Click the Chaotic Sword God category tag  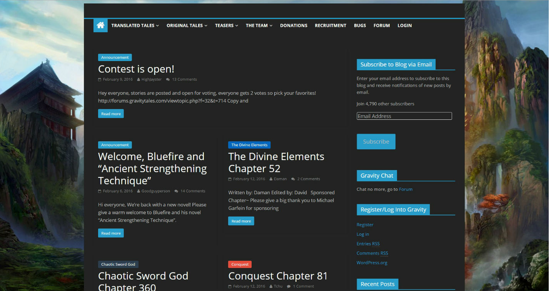tap(118, 265)
